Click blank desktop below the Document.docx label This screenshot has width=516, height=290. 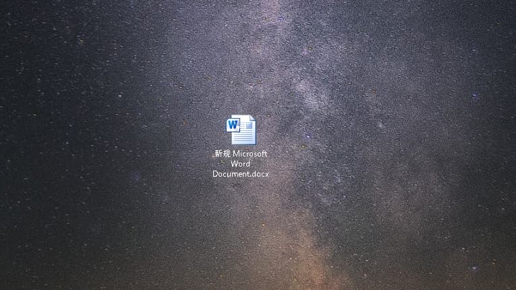241,229
